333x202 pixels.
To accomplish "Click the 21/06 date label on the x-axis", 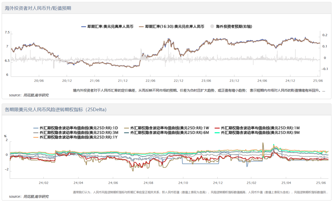I will tap(95, 81).
